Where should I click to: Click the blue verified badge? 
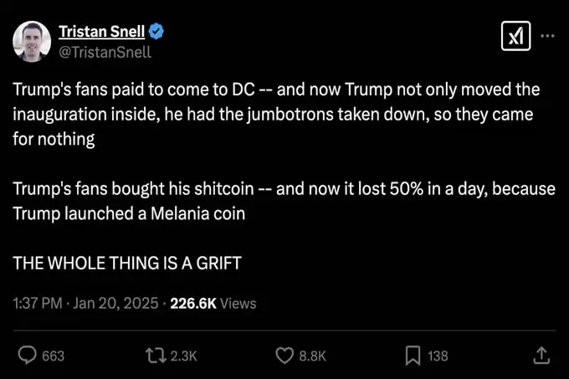pyautogui.click(x=156, y=32)
